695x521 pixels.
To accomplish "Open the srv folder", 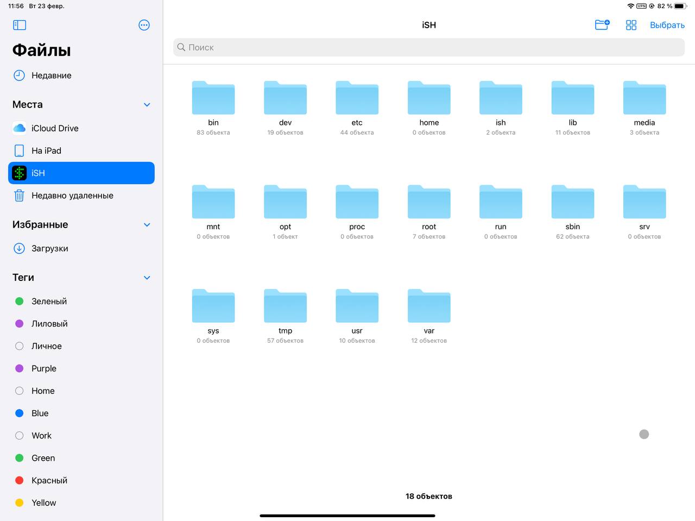I will (645, 202).
